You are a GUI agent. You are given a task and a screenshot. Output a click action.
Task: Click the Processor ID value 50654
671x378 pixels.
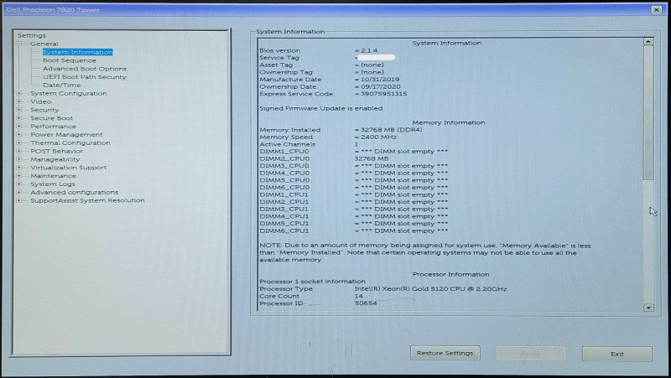366,303
